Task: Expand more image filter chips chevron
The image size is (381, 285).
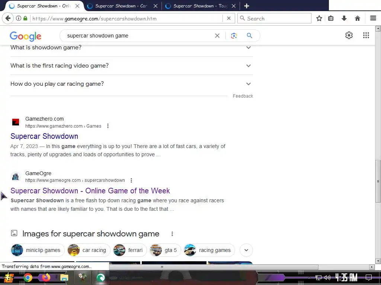Action: (246, 250)
